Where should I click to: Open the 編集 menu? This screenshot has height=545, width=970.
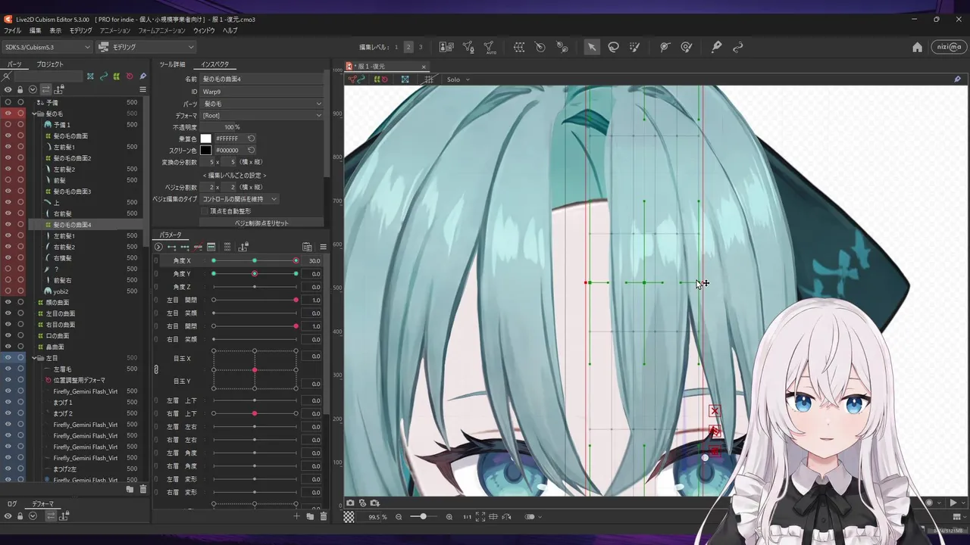click(x=35, y=31)
